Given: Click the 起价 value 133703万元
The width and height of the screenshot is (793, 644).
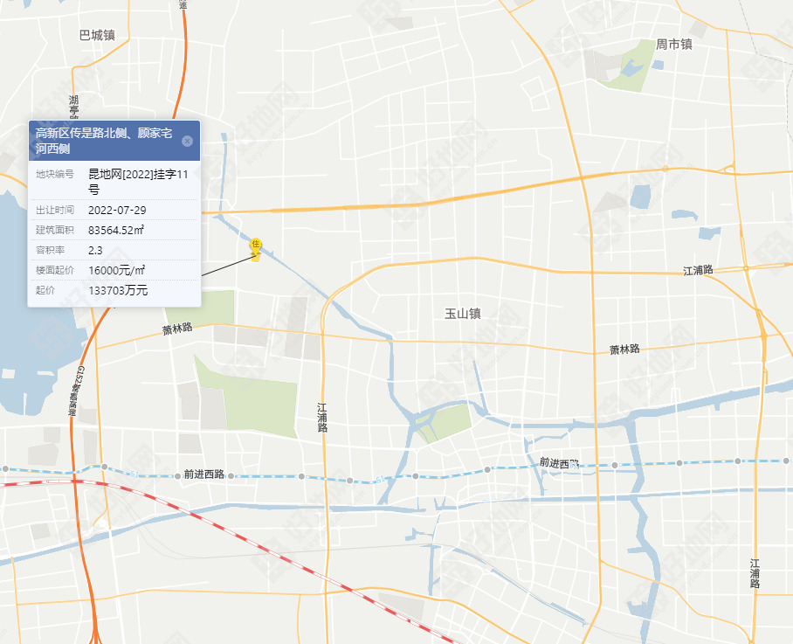Looking at the screenshot, I should tap(118, 290).
